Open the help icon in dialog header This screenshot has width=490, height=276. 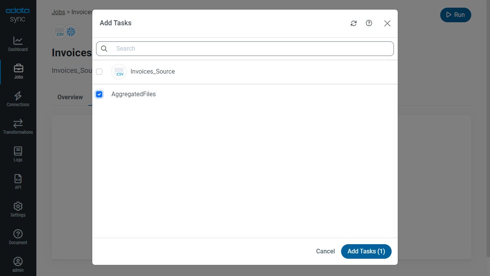coord(369,23)
